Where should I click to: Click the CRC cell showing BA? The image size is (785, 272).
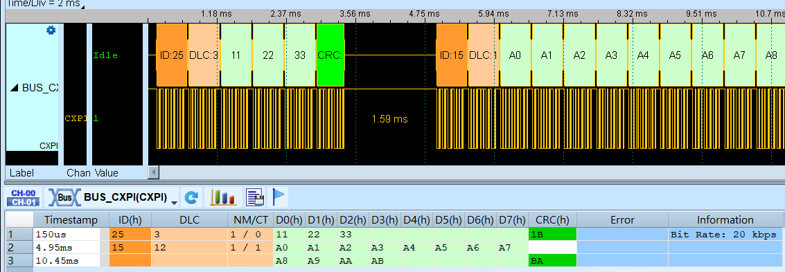(x=552, y=260)
